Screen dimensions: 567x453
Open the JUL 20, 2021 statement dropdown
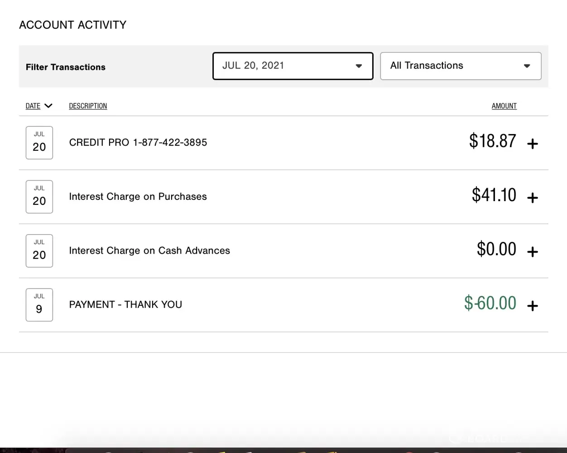click(x=293, y=66)
